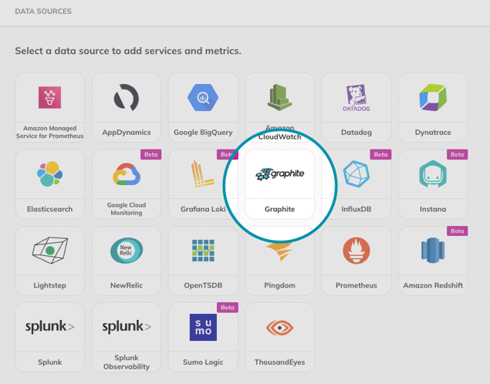Image resolution: width=490 pixels, height=384 pixels.
Task: Click the Beta badge on Amazon Redshift
Action: click(x=457, y=231)
